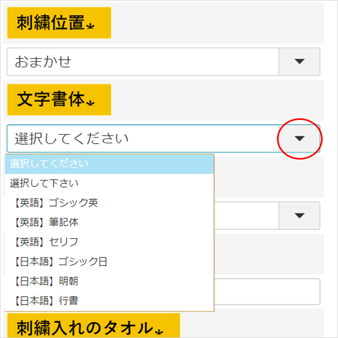The height and width of the screenshot is (338, 338).
Task: Click the arrow on 文字書体 select box
Action: (x=299, y=138)
